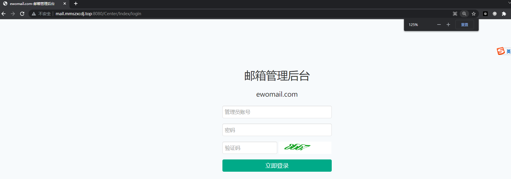Click the browser back arrow
Screen dimensions: 511x179
click(3, 14)
